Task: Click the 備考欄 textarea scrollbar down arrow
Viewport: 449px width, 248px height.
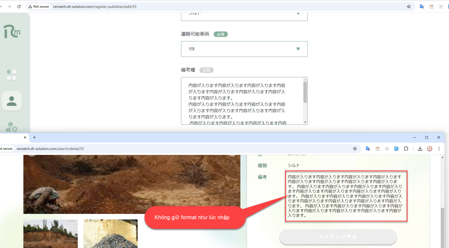Action: pyautogui.click(x=305, y=122)
